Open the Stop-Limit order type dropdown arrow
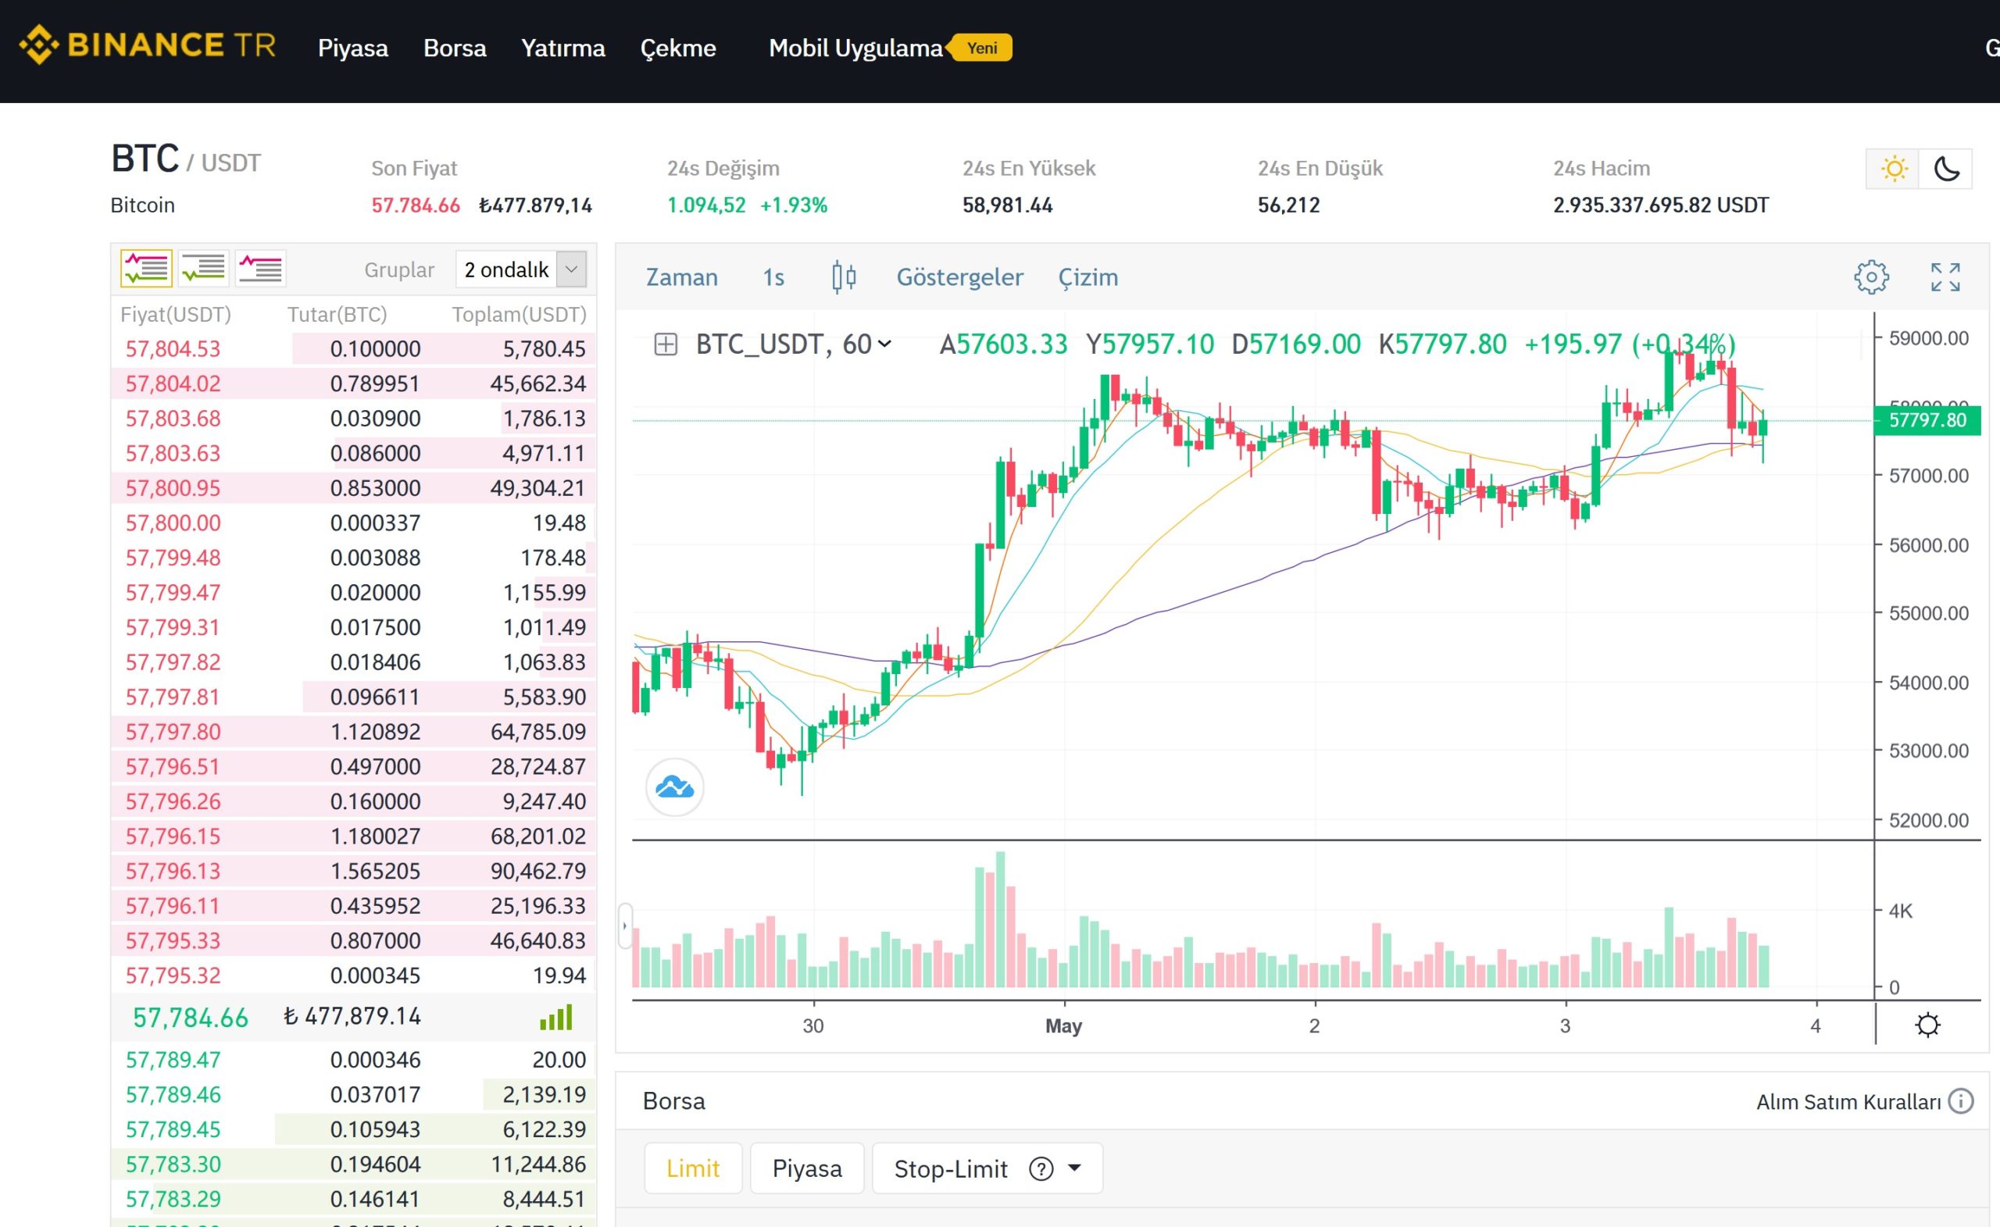Viewport: 2000px width, 1227px height. (x=1075, y=1168)
